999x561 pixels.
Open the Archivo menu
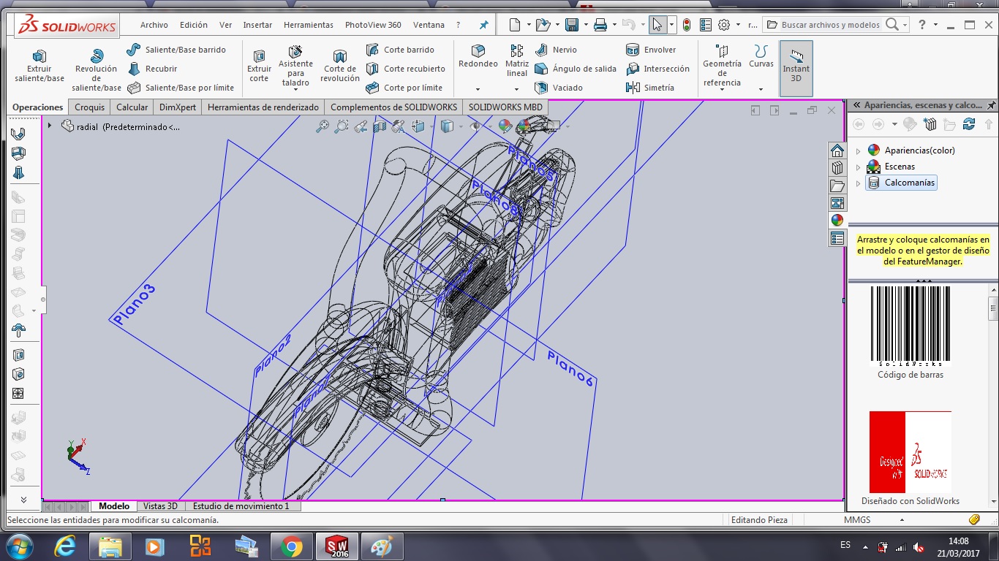(154, 25)
